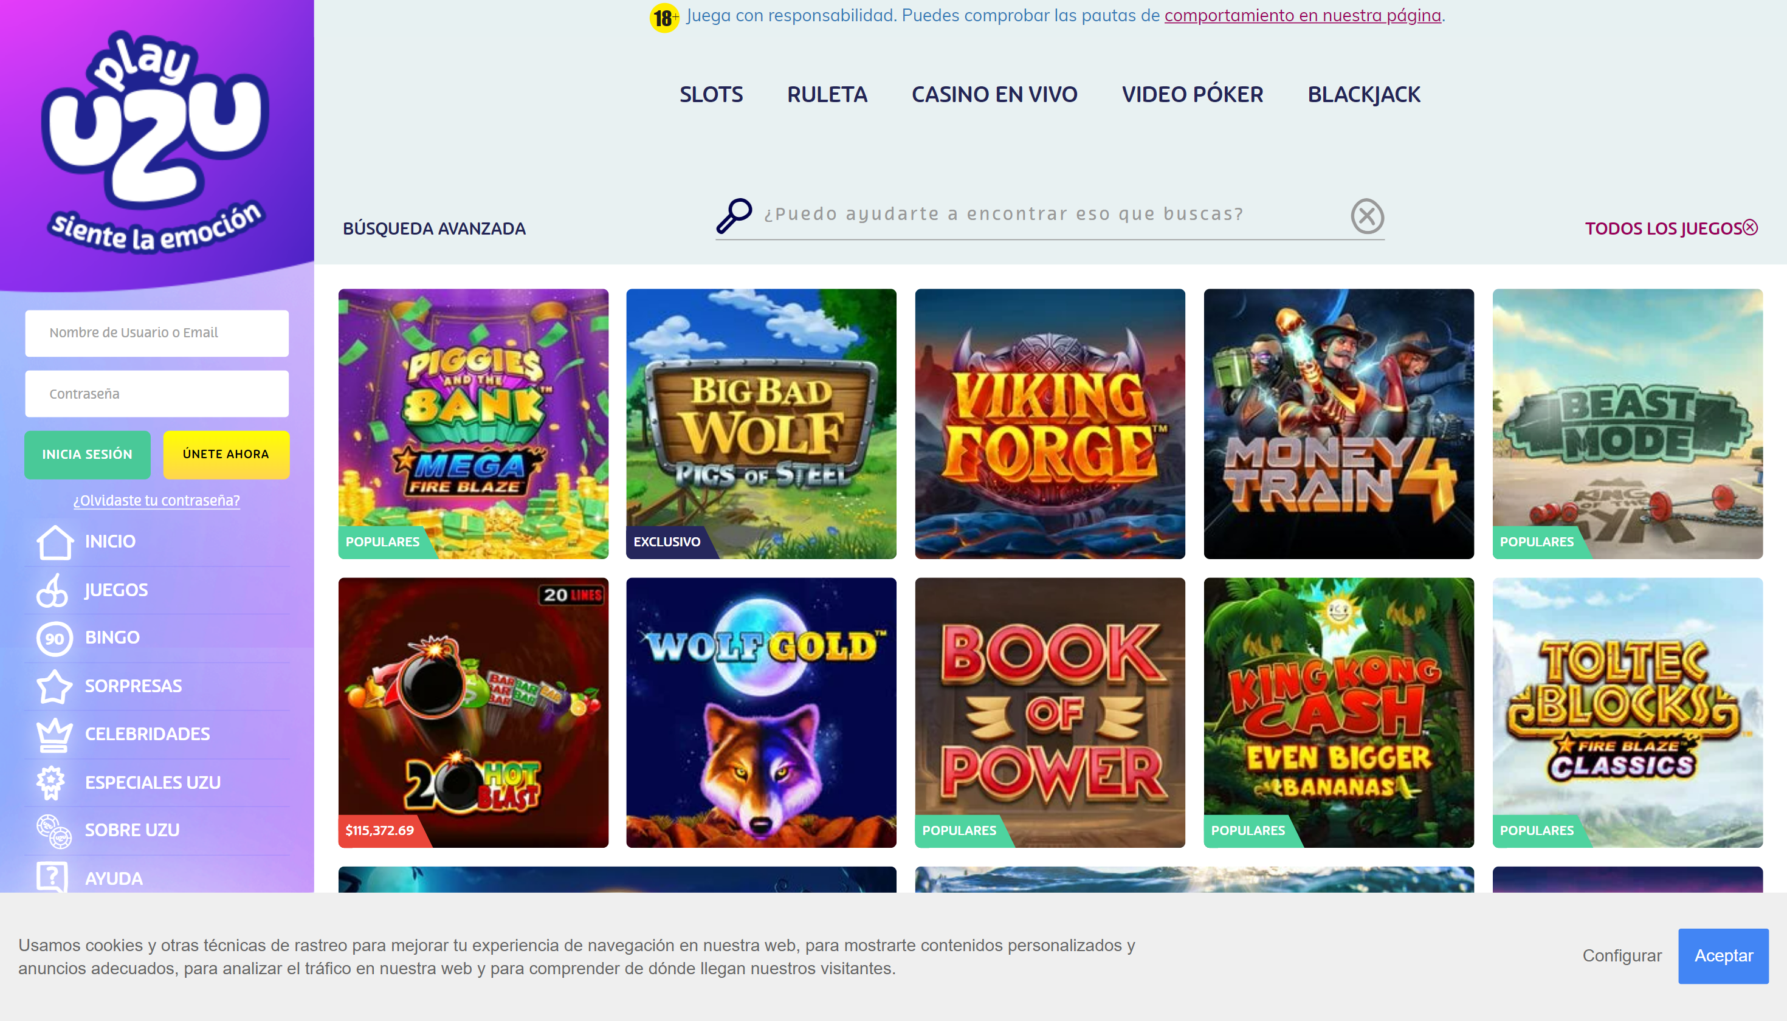Click the Bingo 90 ball icon
1787x1021 pixels.
click(x=55, y=638)
